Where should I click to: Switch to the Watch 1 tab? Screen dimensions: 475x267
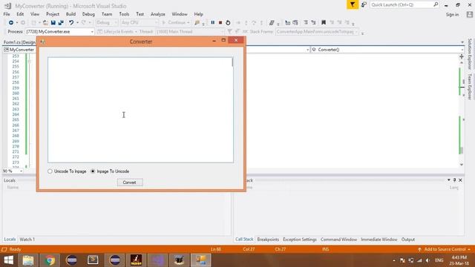[x=27, y=240]
